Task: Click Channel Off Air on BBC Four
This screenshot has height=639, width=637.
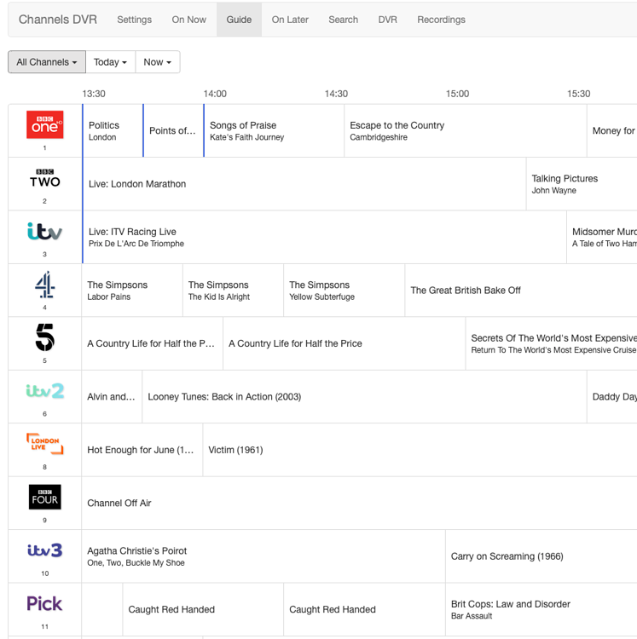Action: (359, 503)
